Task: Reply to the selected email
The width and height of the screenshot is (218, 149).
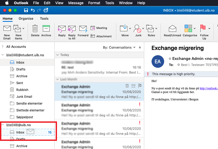Action: (x=62, y=28)
